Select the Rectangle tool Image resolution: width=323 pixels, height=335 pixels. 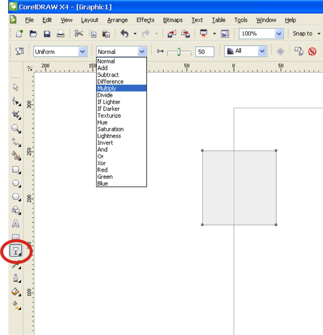16,170
